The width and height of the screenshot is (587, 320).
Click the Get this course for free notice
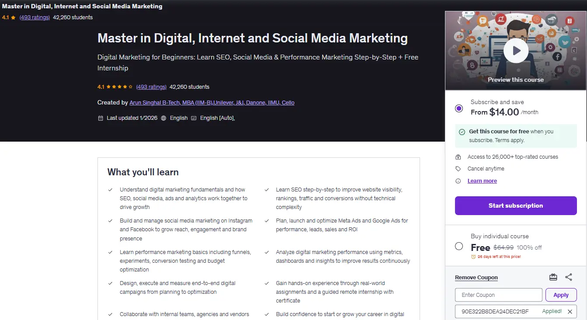[x=516, y=136]
